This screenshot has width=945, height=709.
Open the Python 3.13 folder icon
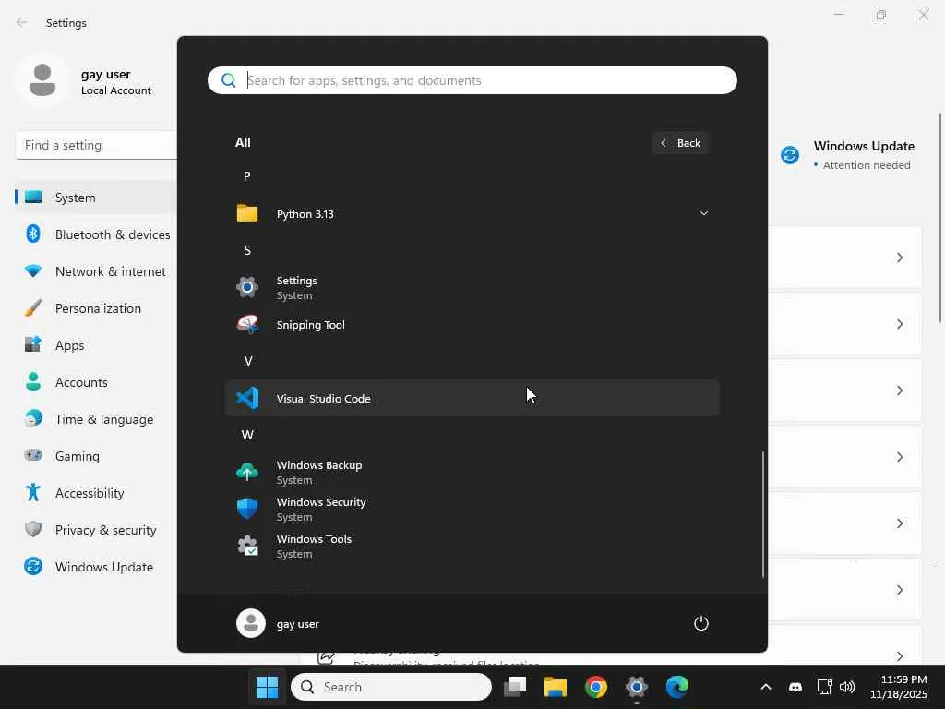pyautogui.click(x=247, y=213)
